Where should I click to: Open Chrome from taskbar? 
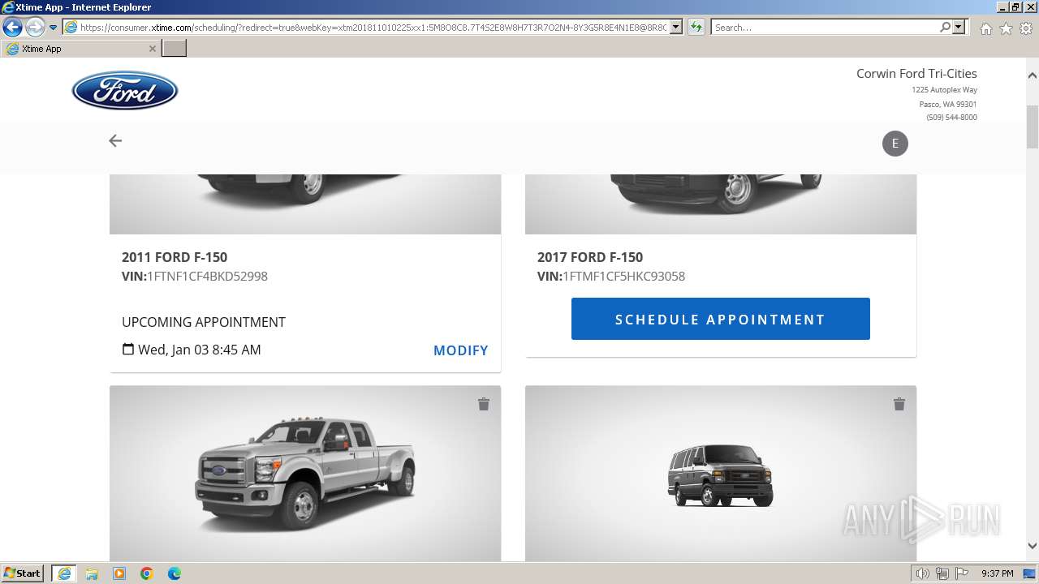[147, 573]
